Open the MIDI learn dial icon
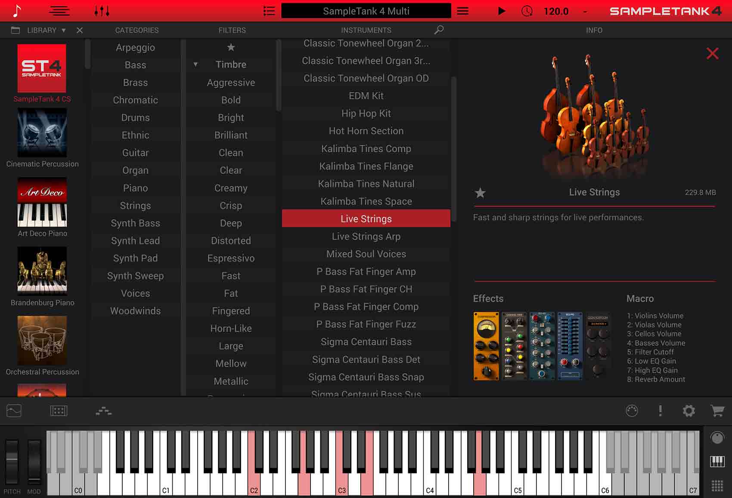Viewport: 732px width, 498px height. [632, 411]
